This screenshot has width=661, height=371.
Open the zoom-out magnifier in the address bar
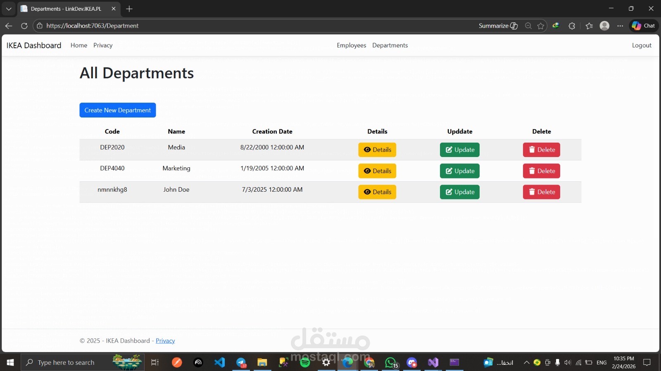[x=528, y=26]
